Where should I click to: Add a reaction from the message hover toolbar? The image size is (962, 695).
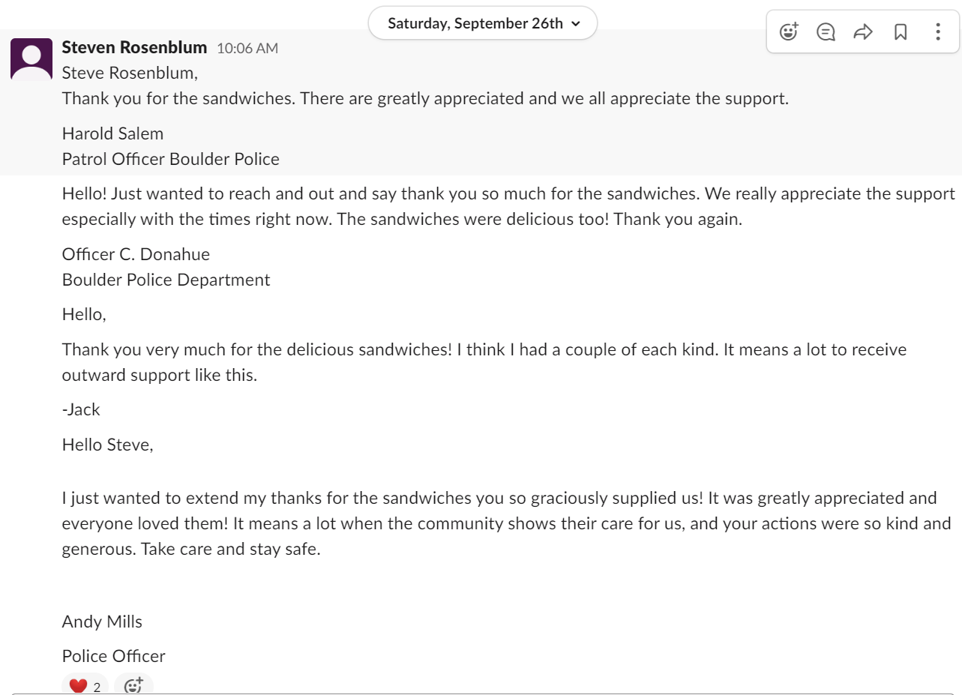(x=788, y=31)
